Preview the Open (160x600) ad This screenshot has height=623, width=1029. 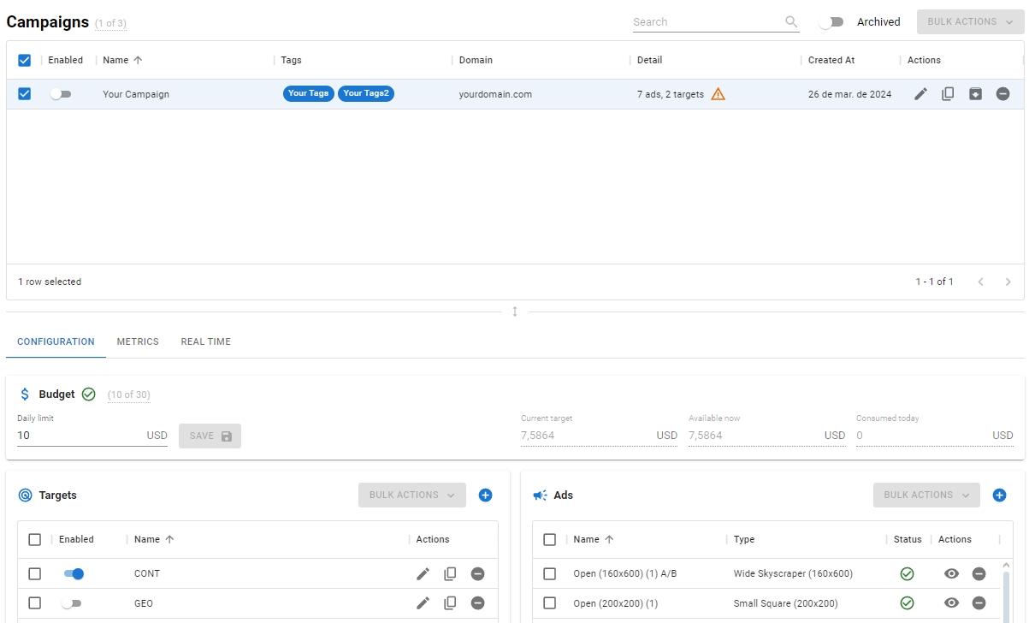951,573
